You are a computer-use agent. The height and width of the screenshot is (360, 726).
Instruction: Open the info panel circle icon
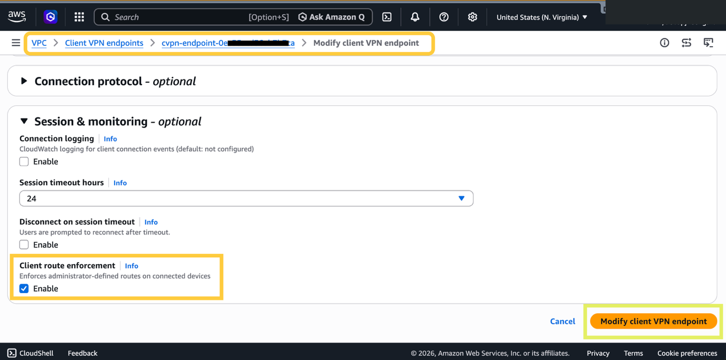click(664, 43)
